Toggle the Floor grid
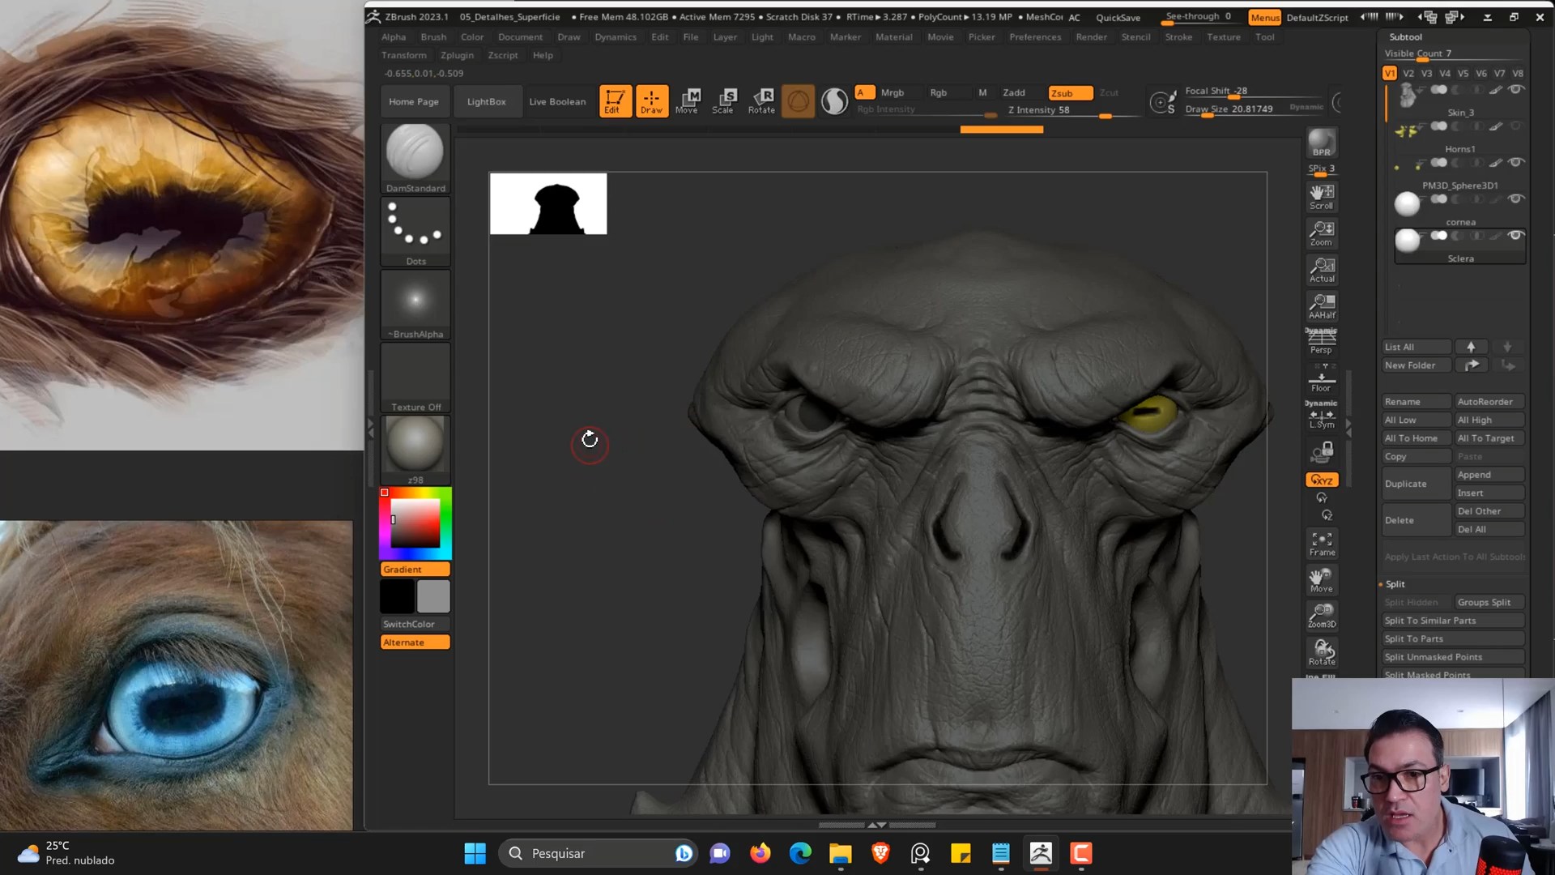The width and height of the screenshot is (1555, 875). pos(1321,381)
